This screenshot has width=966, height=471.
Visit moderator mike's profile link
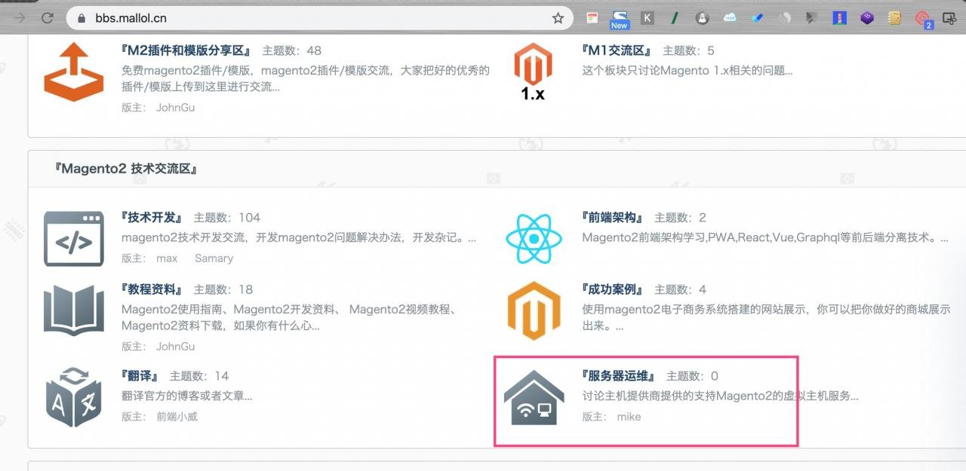click(x=629, y=417)
